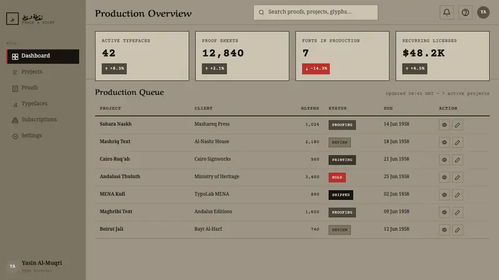Edit the Beirut Jali project (pencil icon)
499x280 pixels.
click(457, 230)
